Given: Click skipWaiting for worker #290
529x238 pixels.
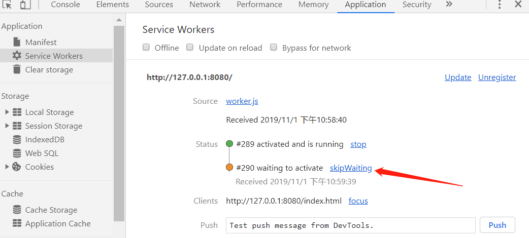Looking at the screenshot, I should pos(351,168).
